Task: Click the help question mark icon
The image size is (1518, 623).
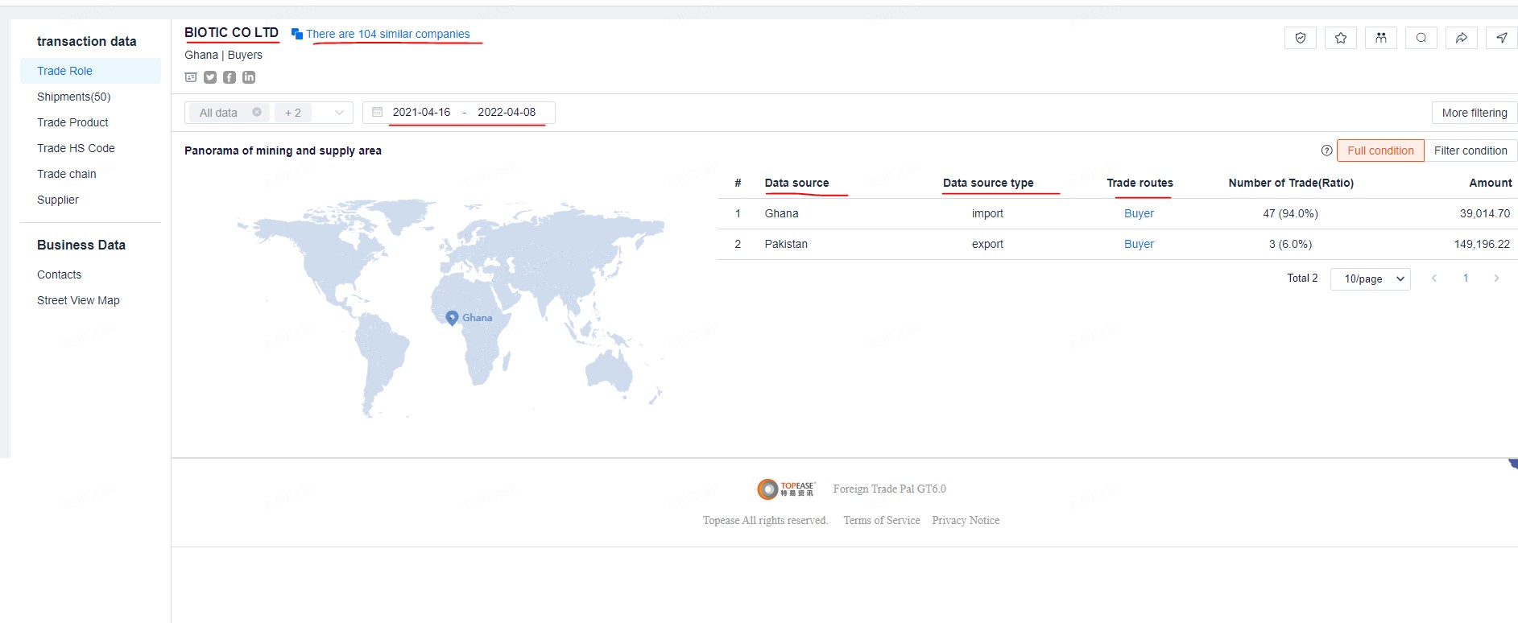Action: click(1327, 151)
